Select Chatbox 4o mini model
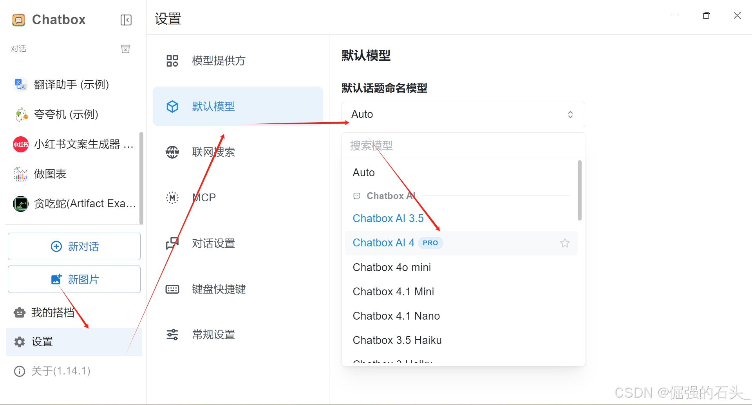Screen dimensions: 752x405 [x=461, y=268]
